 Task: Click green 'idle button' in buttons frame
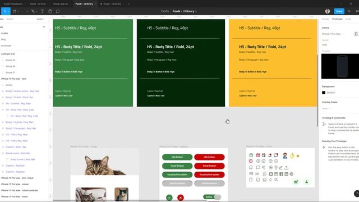(177, 157)
